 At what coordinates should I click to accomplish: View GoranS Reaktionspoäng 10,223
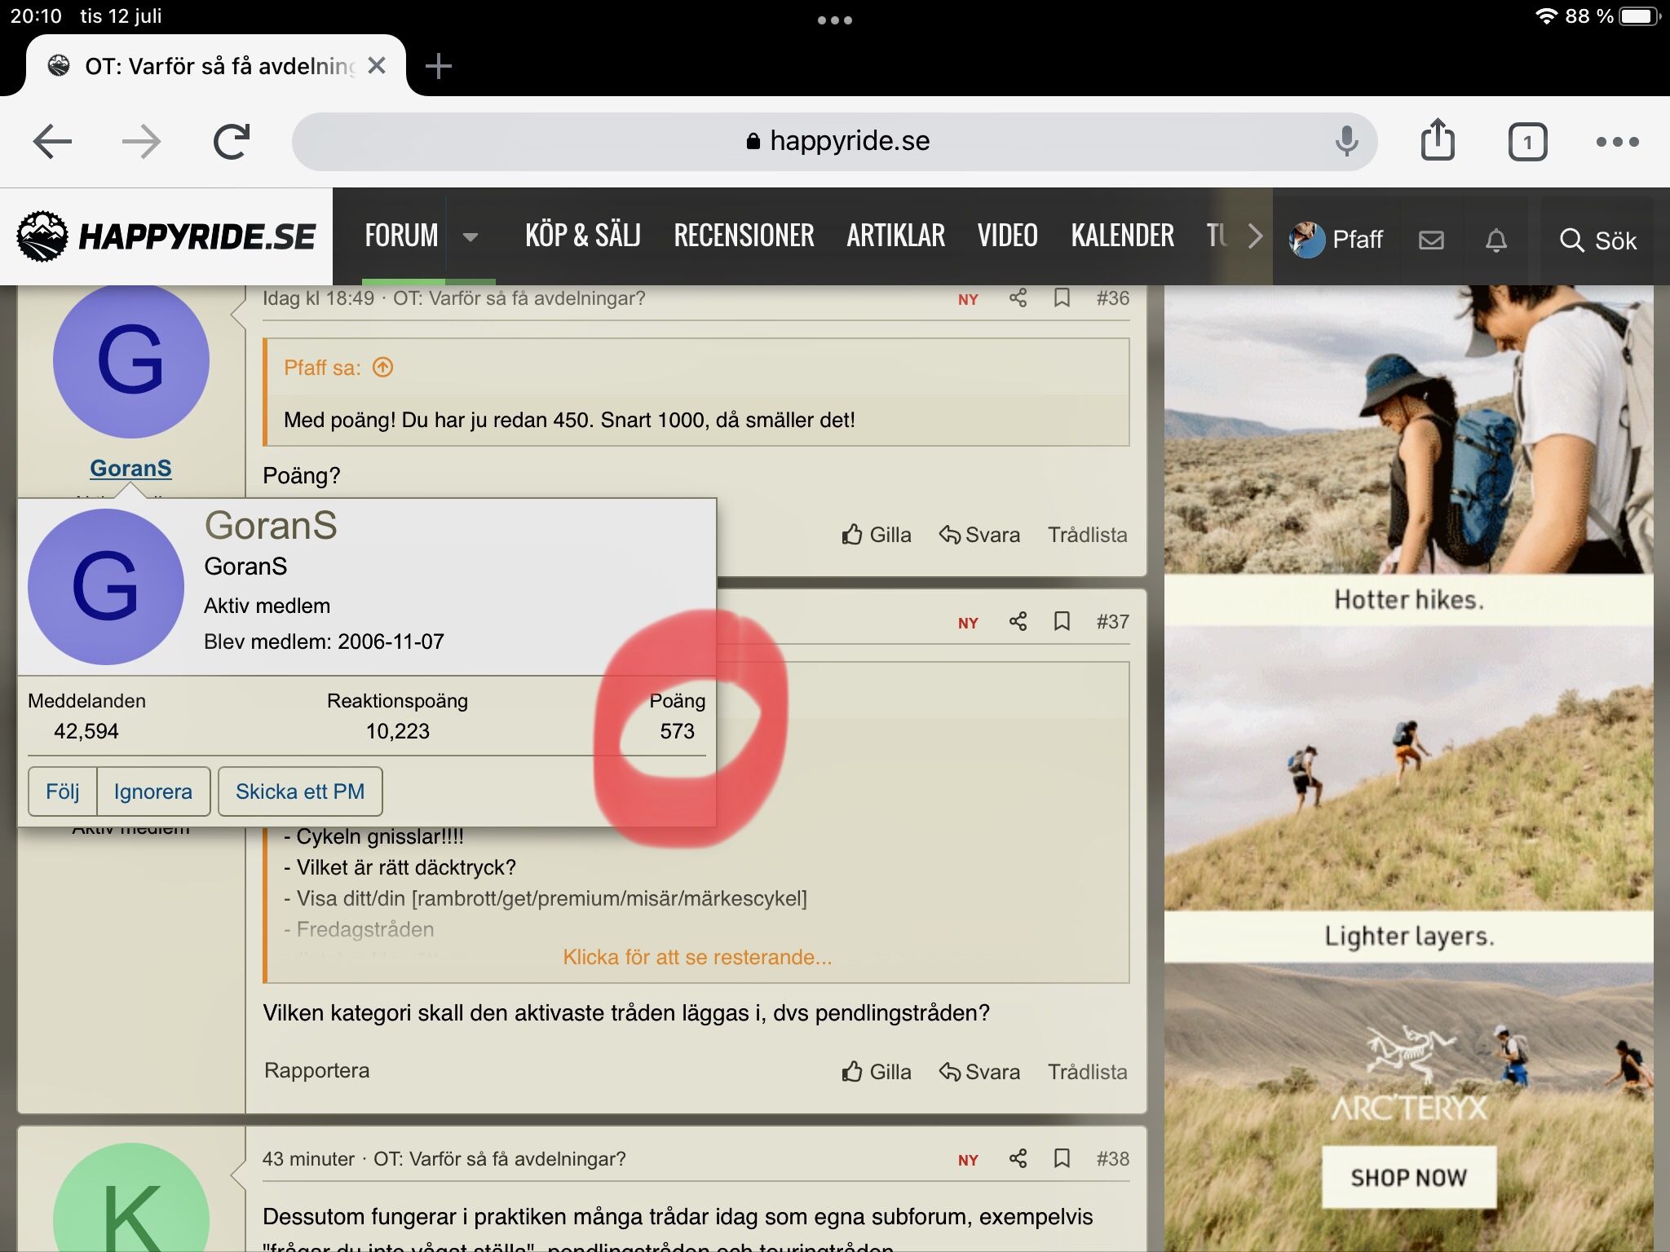tap(398, 731)
